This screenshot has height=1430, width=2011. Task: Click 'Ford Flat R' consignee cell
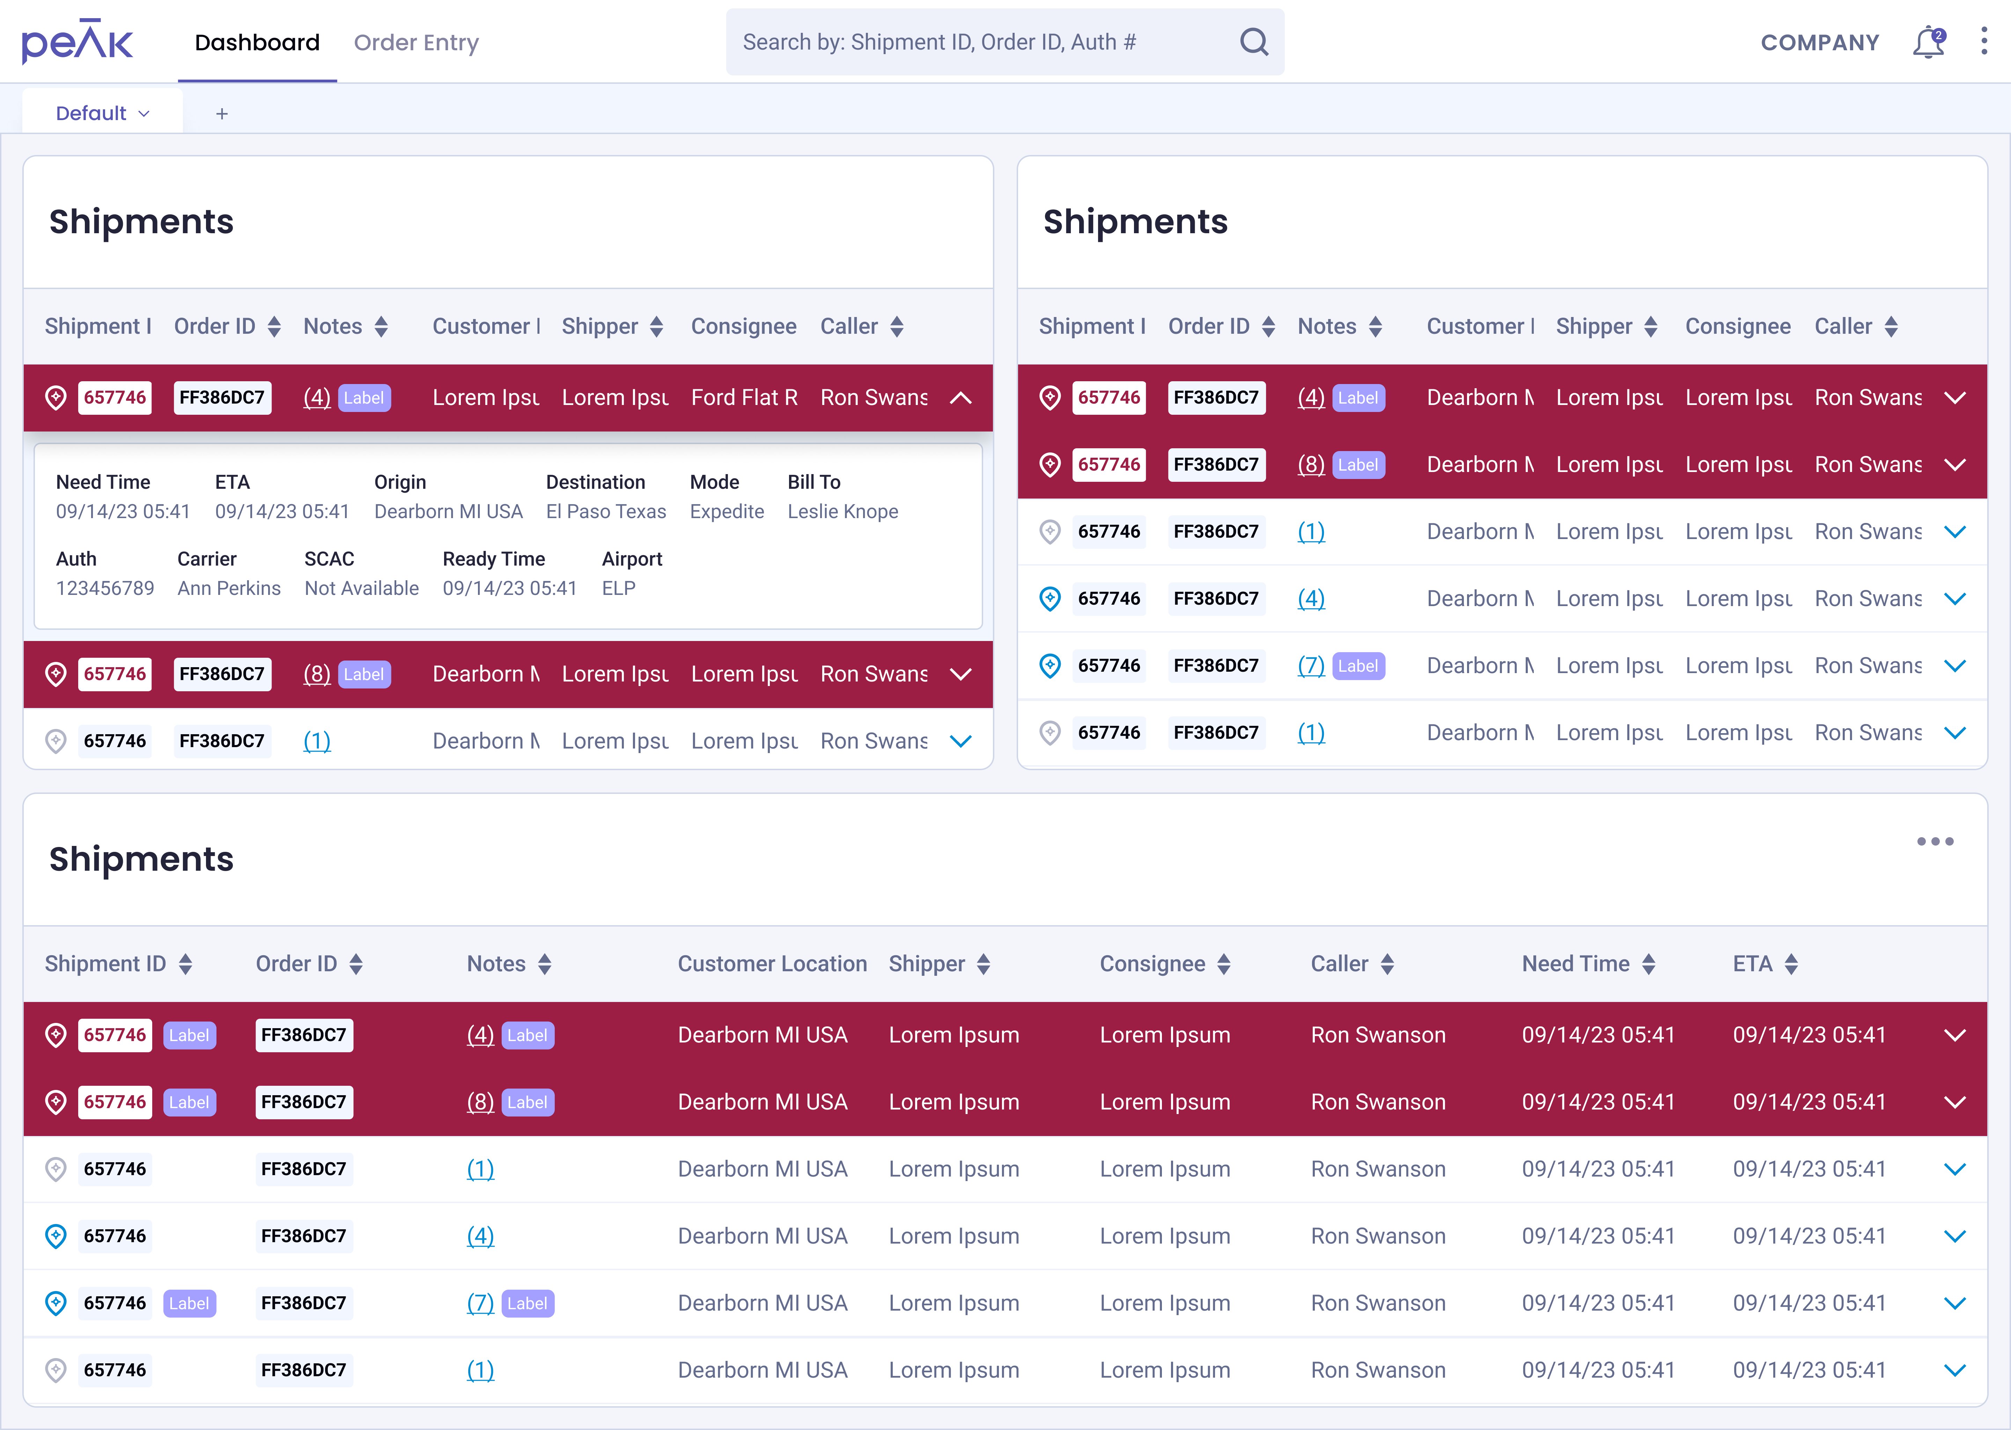744,398
